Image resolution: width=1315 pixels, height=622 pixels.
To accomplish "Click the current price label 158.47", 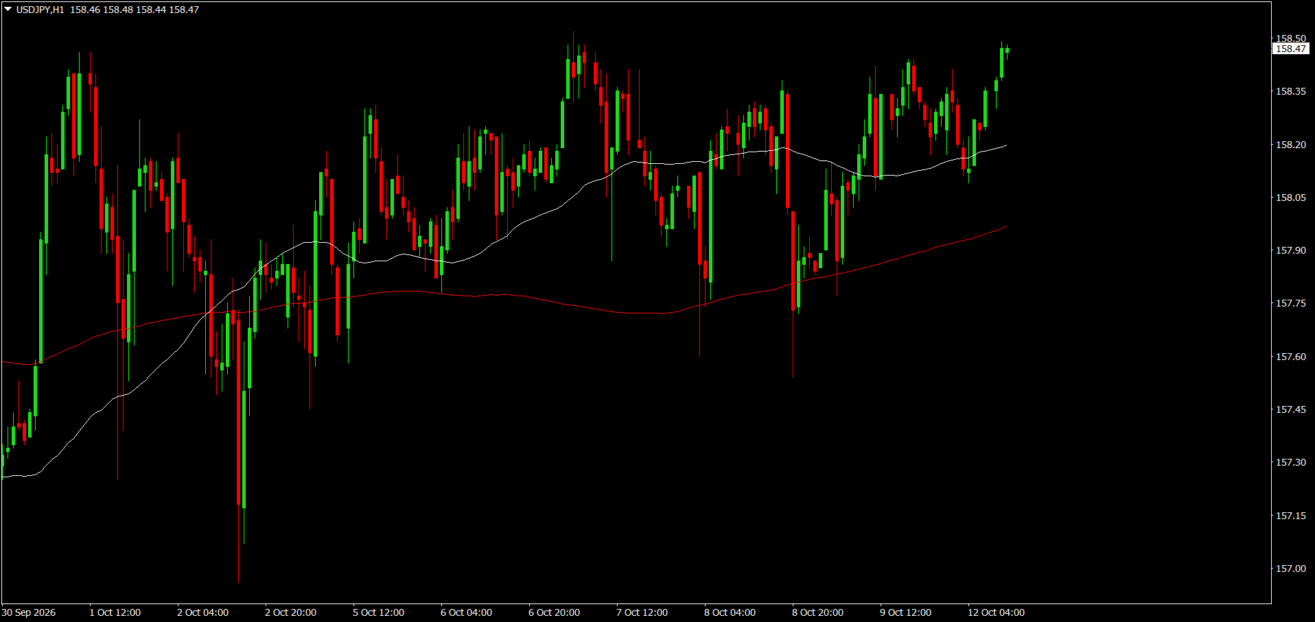I will point(1291,49).
